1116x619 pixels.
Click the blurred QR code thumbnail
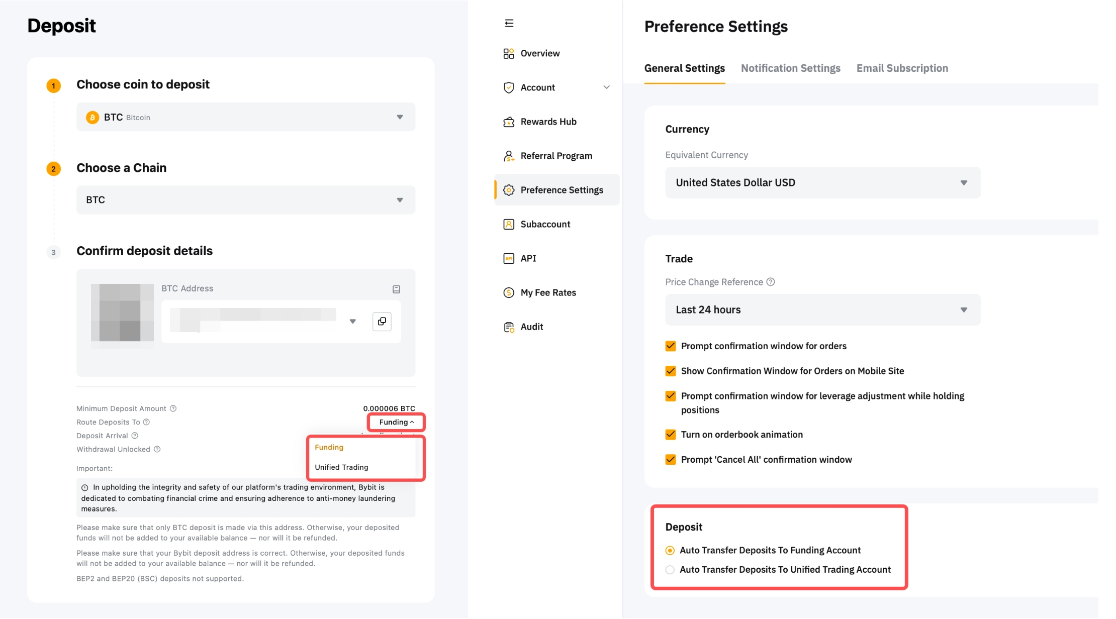(x=122, y=314)
